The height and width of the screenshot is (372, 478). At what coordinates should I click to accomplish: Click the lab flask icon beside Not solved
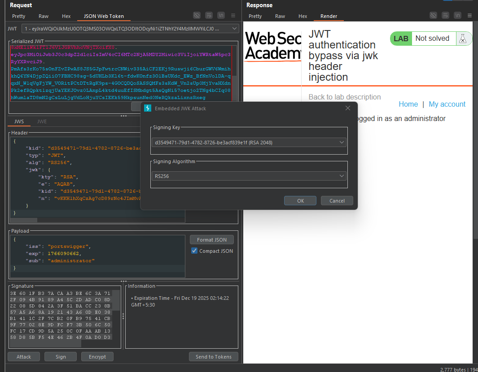[463, 39]
